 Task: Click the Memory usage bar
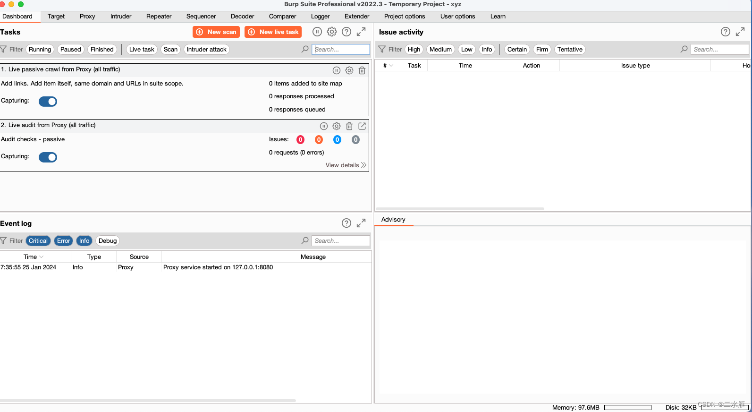pos(628,407)
